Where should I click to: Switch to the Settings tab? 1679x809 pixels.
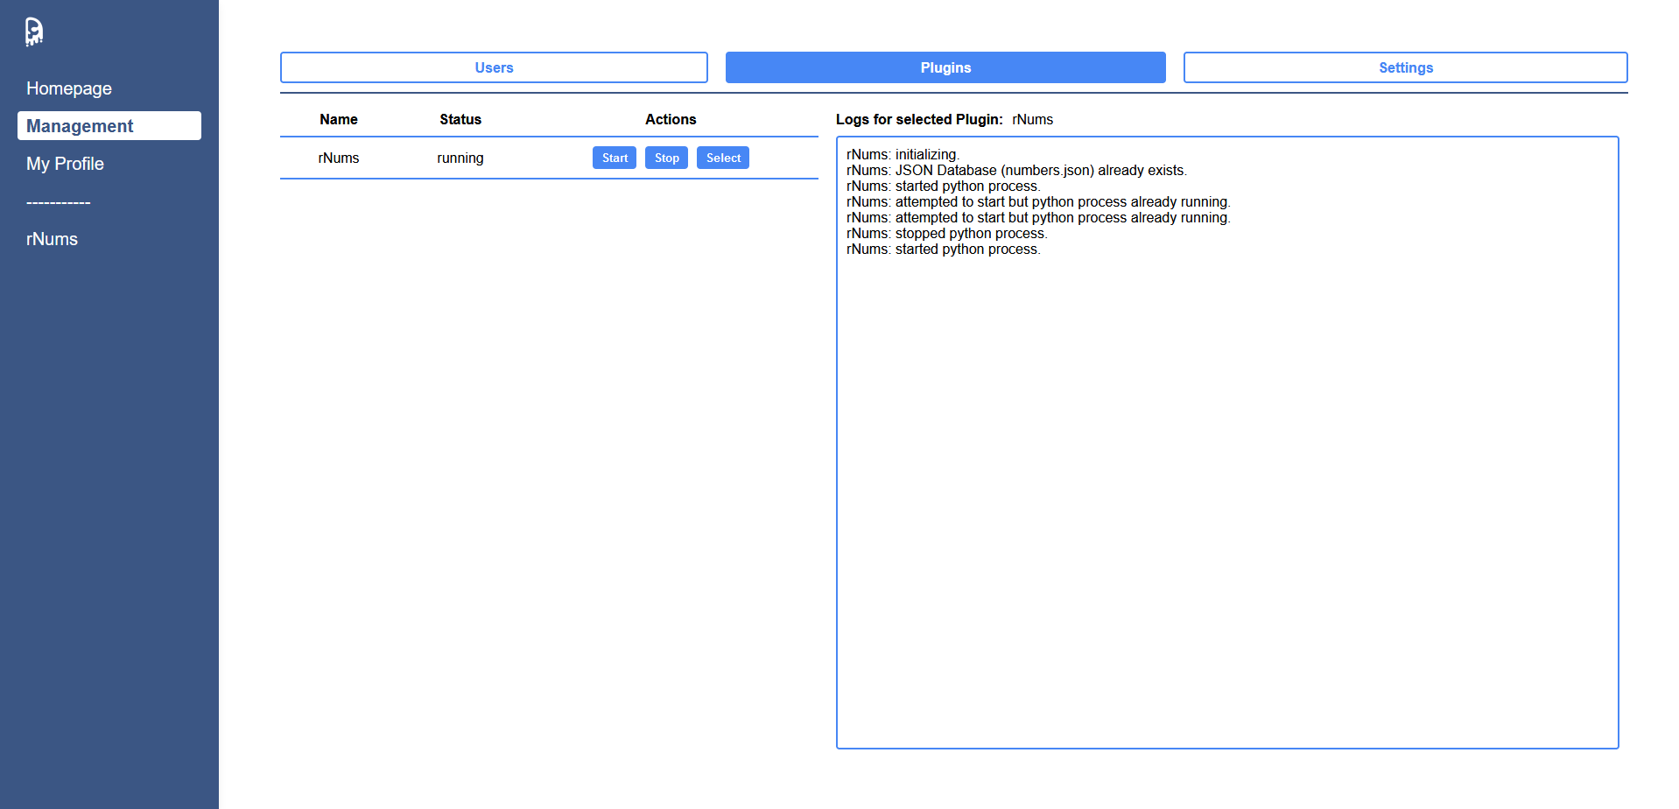coord(1405,67)
